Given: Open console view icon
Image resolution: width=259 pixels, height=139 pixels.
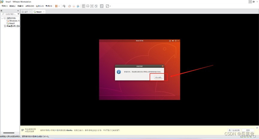Looking at the screenshot, I should coord(102,6).
